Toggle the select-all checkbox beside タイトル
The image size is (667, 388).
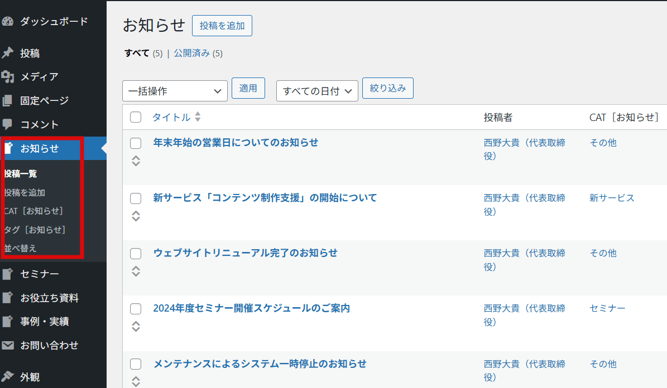136,117
